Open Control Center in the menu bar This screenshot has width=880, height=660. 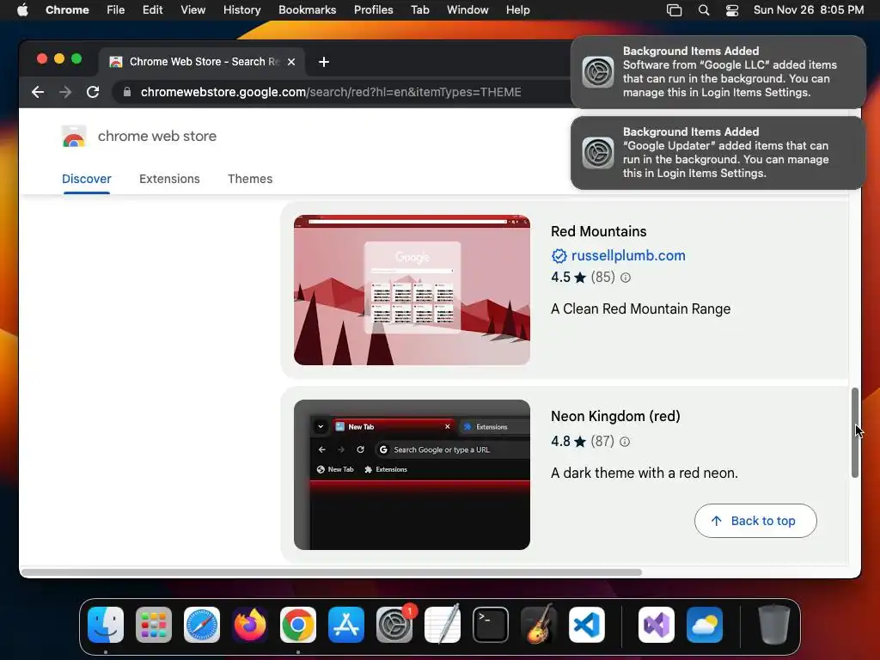point(732,10)
